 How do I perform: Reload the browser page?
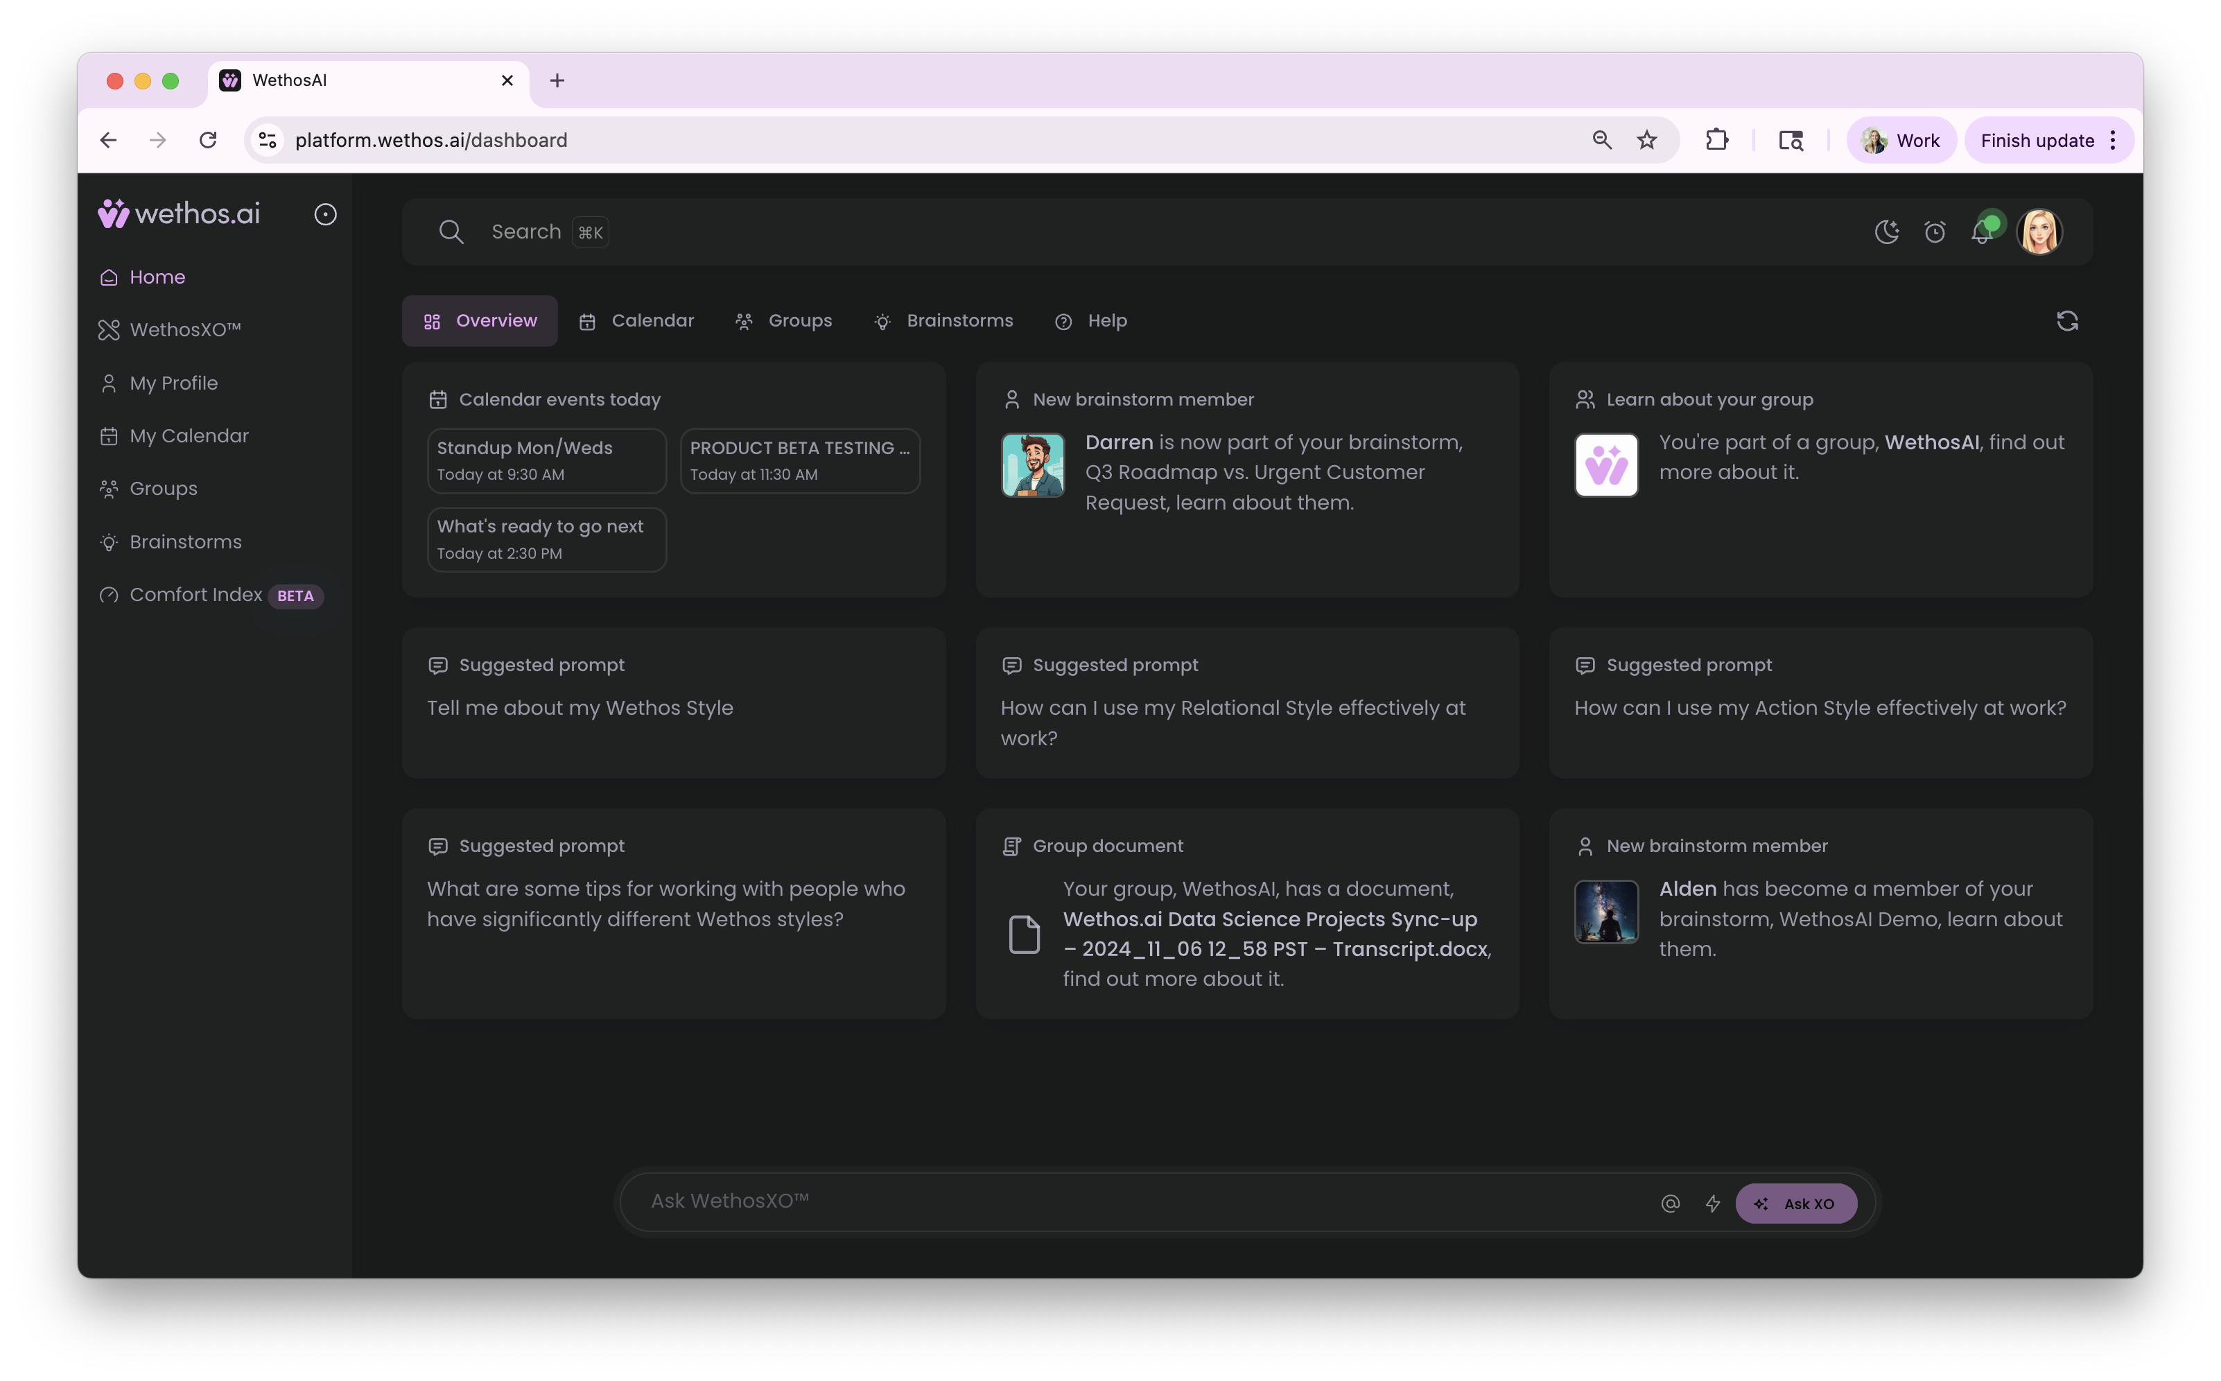pyautogui.click(x=208, y=140)
